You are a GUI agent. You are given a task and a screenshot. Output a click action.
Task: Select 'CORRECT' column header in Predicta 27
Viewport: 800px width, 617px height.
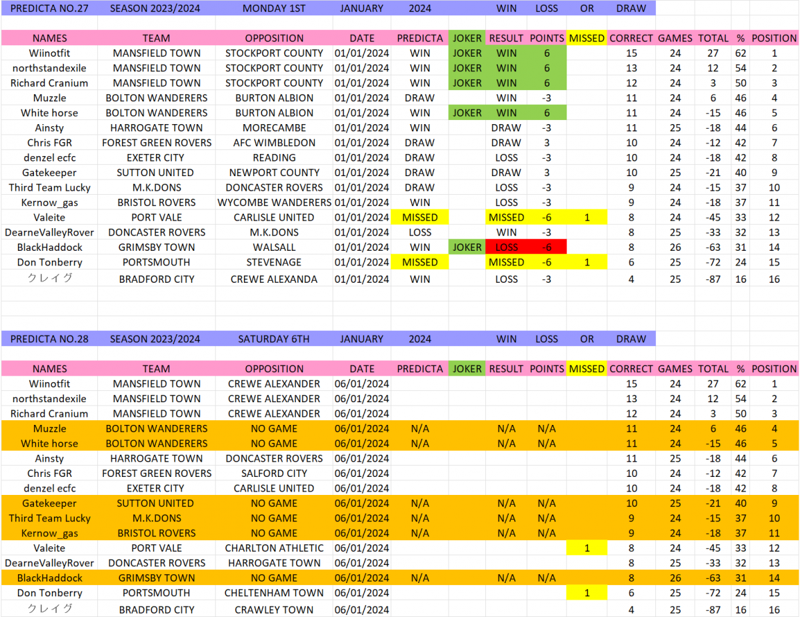631,38
